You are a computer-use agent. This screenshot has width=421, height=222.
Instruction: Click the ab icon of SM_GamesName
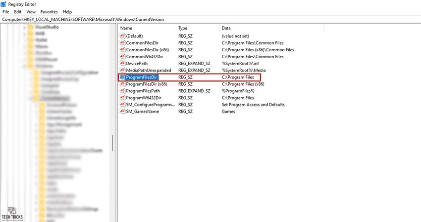(x=122, y=111)
